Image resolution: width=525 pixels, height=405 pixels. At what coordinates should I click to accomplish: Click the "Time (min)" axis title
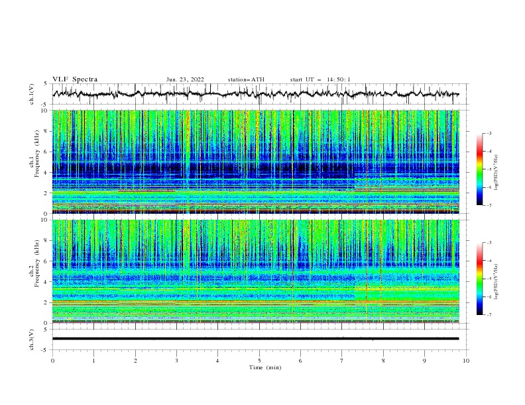pos(265,367)
